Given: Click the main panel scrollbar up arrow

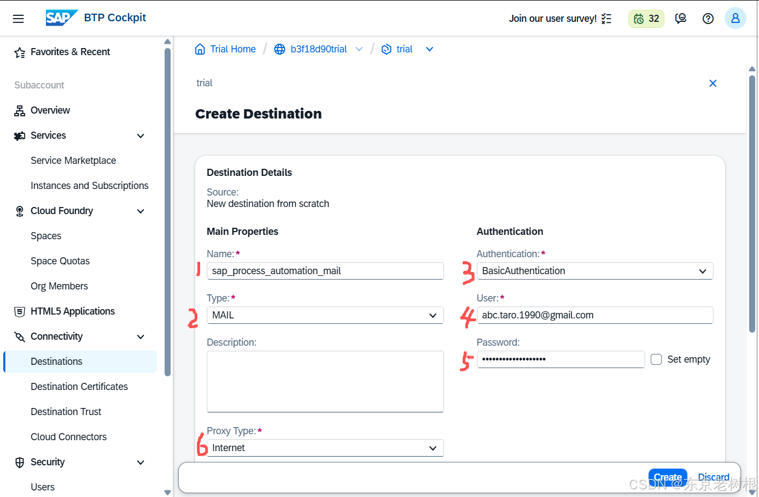Looking at the screenshot, I should [x=752, y=69].
